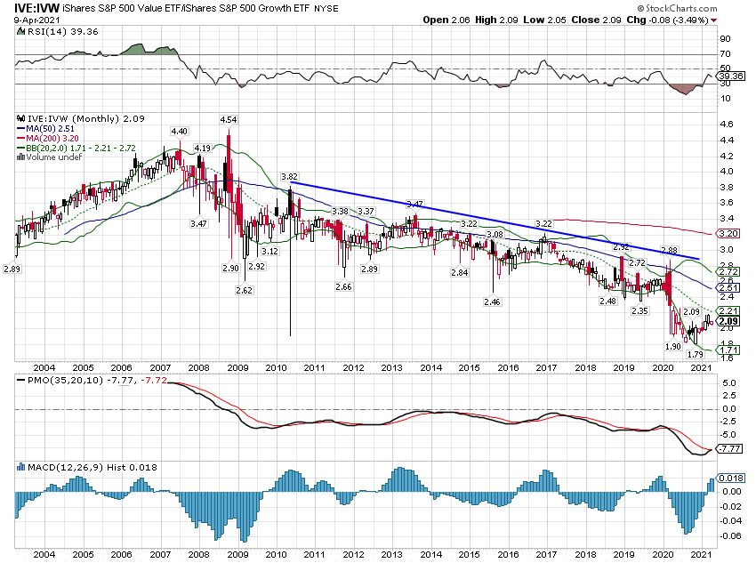Viewport: 756px width, 563px height.
Task: Click the 4.40 peak price label
Action: click(180, 131)
